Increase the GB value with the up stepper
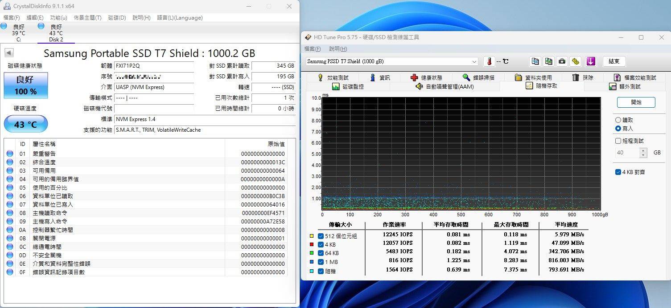671x308 pixels. [x=643, y=150]
